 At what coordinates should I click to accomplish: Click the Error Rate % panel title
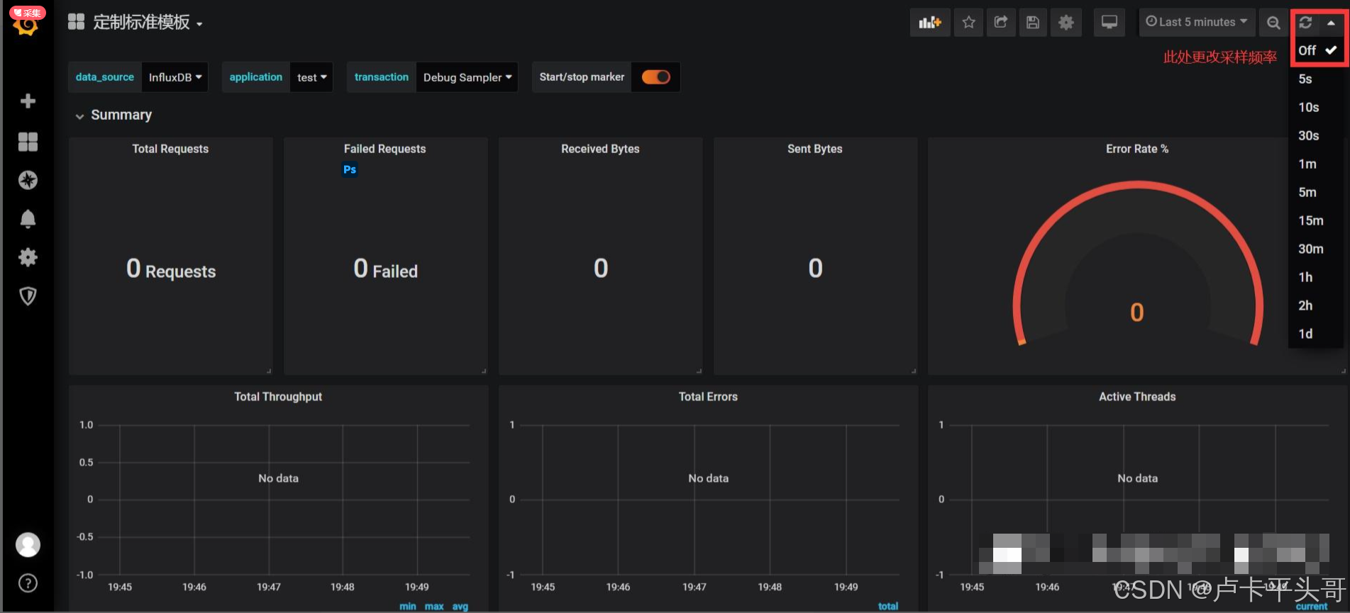[x=1137, y=149]
